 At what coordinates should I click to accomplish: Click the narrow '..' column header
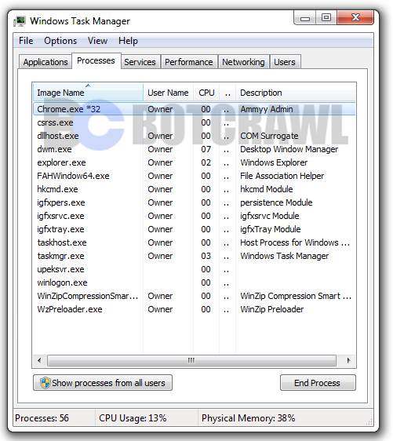pos(227,93)
